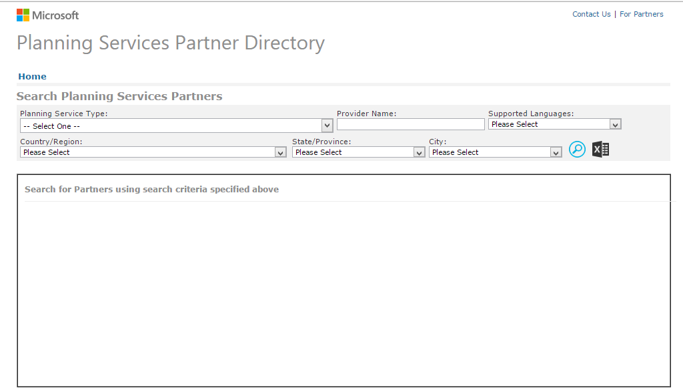Click the Planning Services Partner Directory title
The height and width of the screenshot is (390, 683).
click(171, 43)
